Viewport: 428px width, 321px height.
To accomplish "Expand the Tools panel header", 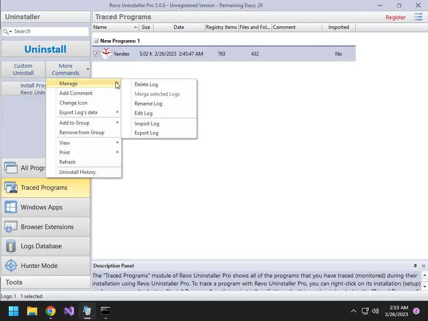I will 46,282.
